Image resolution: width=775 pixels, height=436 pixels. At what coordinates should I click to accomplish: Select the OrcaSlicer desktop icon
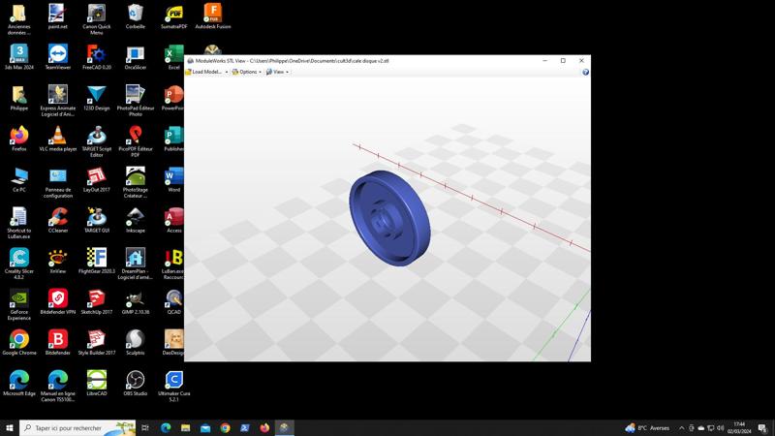135,57
